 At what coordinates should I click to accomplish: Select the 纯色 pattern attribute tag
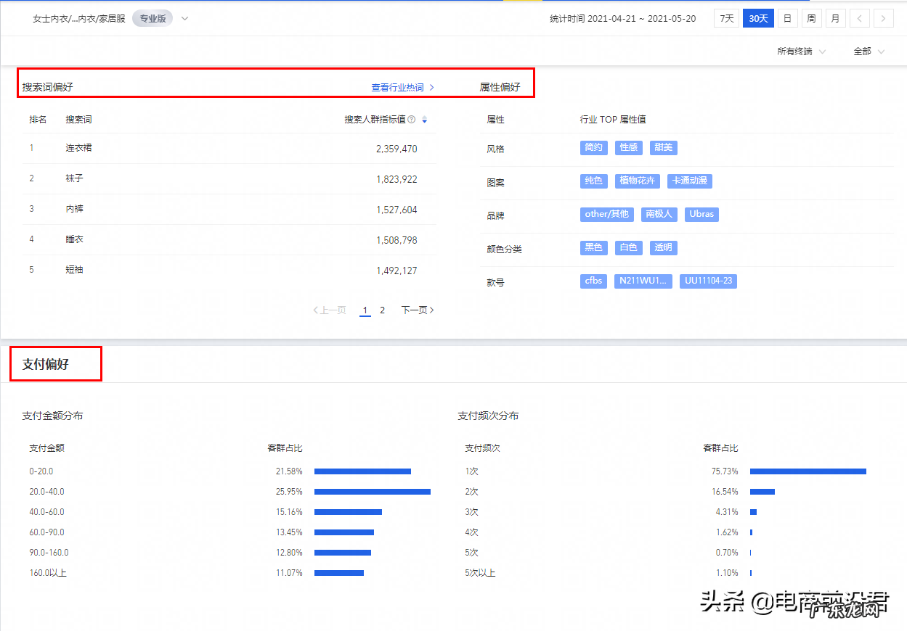(593, 181)
